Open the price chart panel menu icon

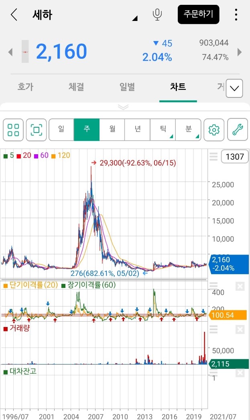click(x=213, y=156)
